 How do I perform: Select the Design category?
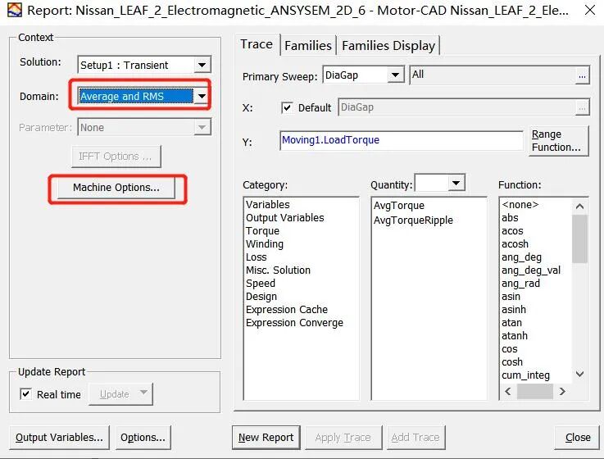pyautogui.click(x=261, y=297)
